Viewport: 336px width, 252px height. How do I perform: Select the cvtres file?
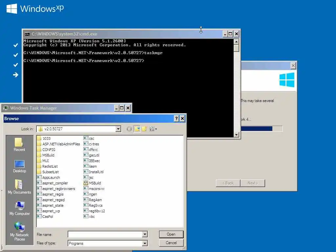tap(91, 144)
